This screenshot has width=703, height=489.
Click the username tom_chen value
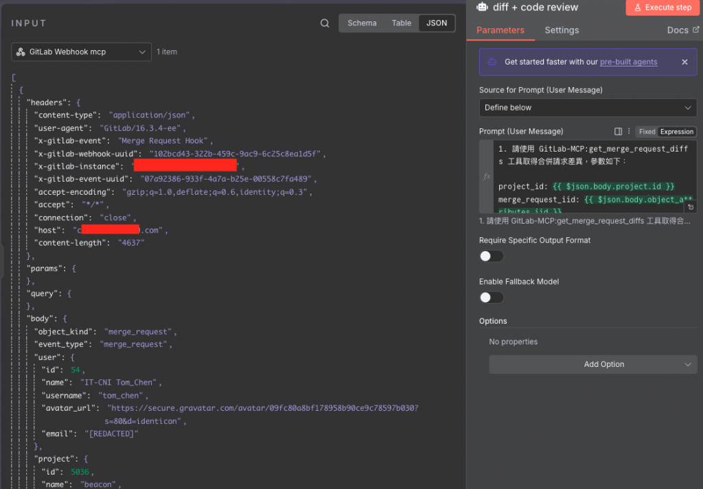121,396
